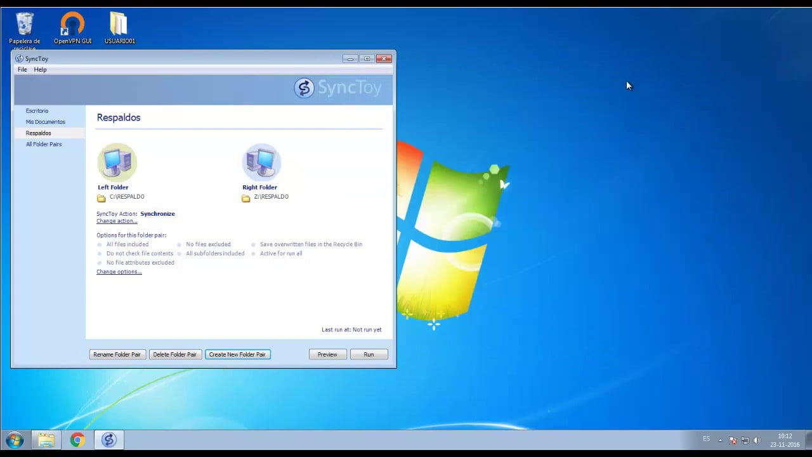The height and width of the screenshot is (457, 812).
Task: Click the ES language indicator
Action: (706, 439)
